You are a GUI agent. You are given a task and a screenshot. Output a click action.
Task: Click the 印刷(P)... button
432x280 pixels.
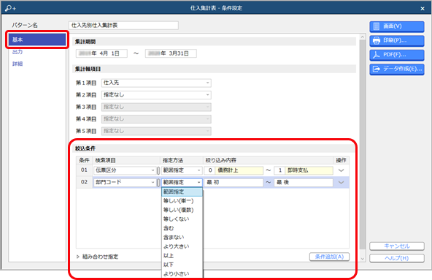point(397,41)
